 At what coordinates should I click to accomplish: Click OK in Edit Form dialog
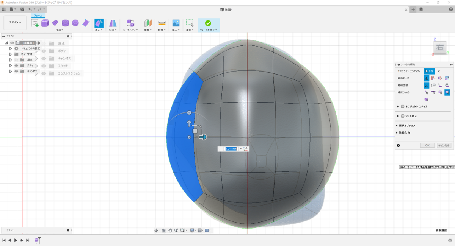tap(427, 145)
